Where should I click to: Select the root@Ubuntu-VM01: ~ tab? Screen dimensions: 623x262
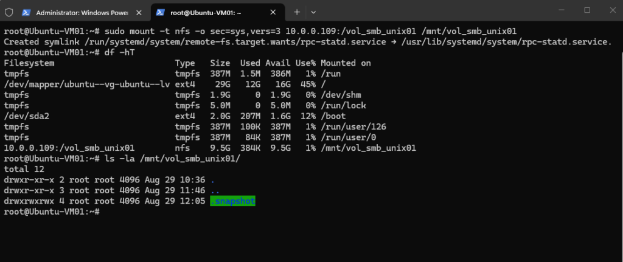point(217,12)
